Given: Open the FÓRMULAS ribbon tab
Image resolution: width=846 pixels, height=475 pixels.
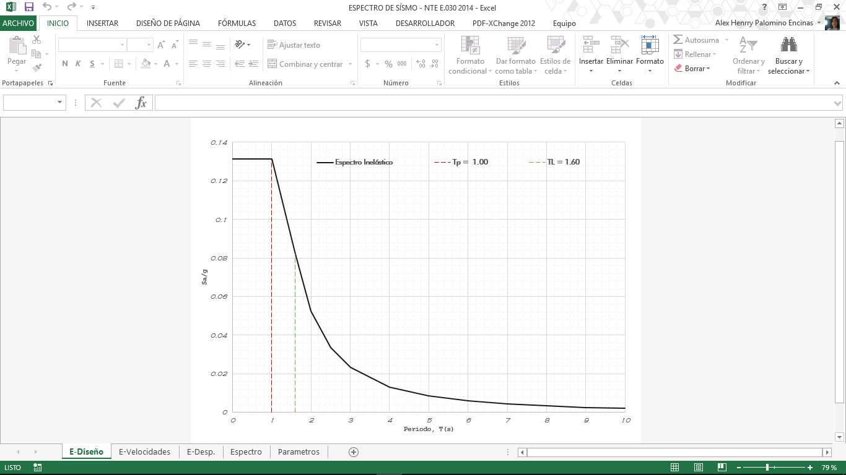Looking at the screenshot, I should [237, 24].
